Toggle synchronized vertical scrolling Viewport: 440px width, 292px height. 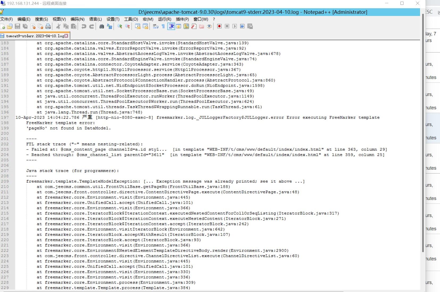point(138,26)
